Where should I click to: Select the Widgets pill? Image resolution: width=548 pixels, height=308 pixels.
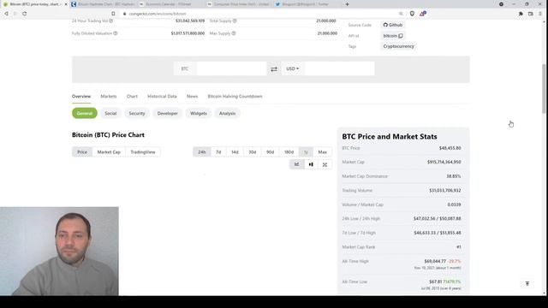(x=198, y=113)
